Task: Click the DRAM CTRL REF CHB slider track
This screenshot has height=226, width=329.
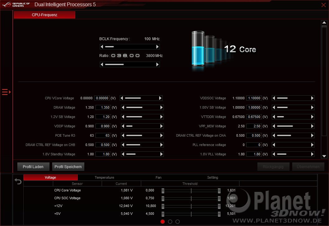Action: (x=142, y=145)
